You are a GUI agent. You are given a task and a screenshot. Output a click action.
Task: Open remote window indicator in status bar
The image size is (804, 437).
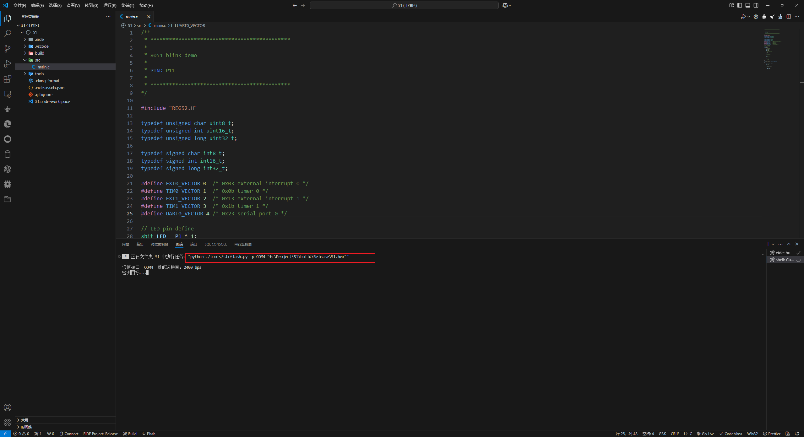(5, 434)
